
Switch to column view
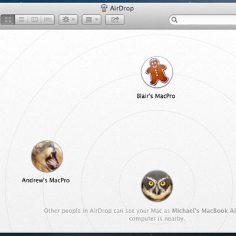35,19
